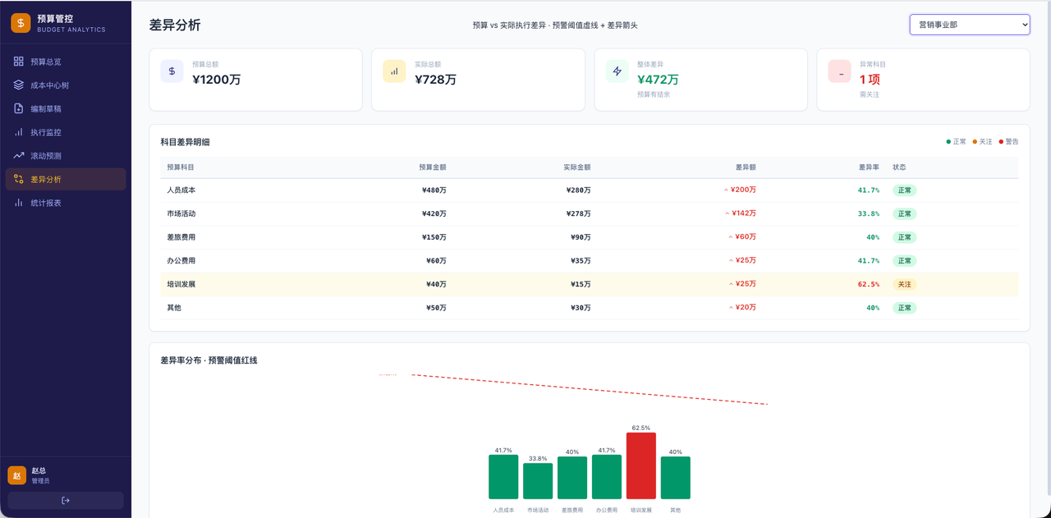The width and height of the screenshot is (1051, 518).
Task: Click the 人员成本 green chart bar
Action: tap(503, 477)
